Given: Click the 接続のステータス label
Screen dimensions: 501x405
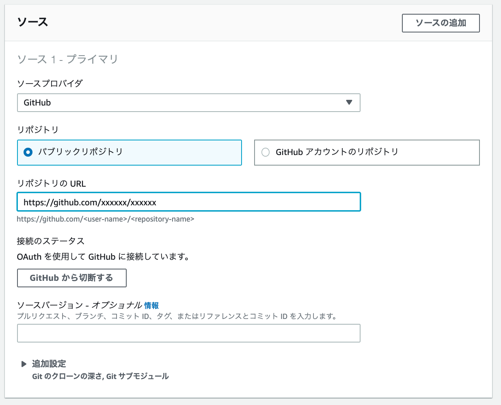Looking at the screenshot, I should coord(51,241).
